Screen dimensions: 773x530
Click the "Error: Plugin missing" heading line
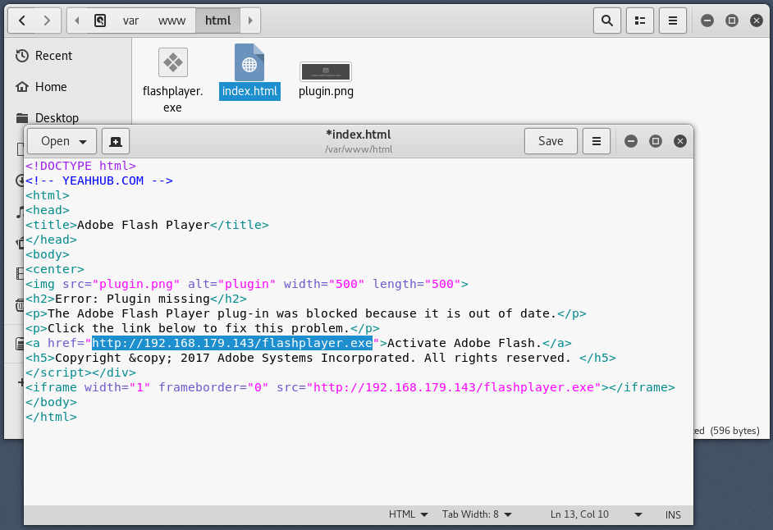pos(136,299)
